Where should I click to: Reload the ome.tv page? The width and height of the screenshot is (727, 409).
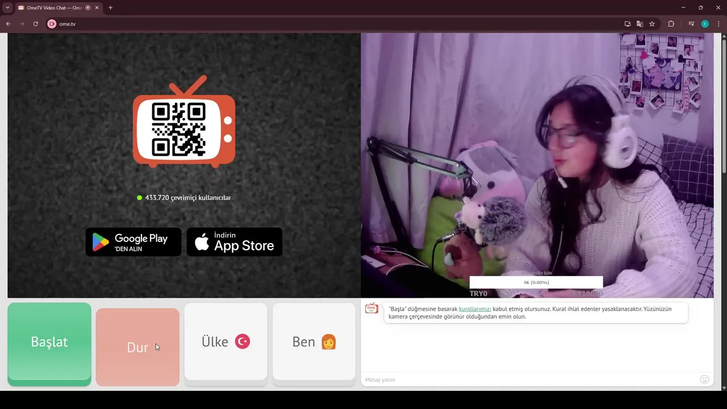[35, 24]
